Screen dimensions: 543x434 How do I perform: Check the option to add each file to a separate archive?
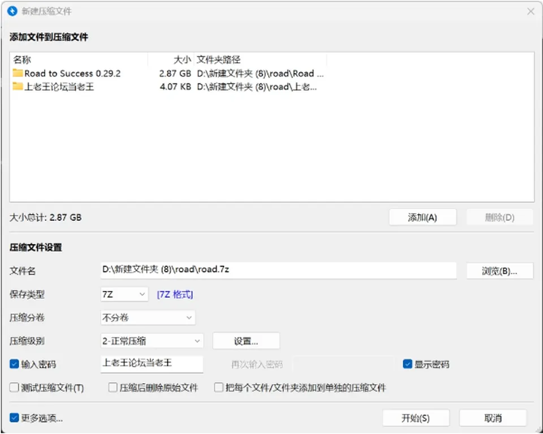(x=218, y=387)
